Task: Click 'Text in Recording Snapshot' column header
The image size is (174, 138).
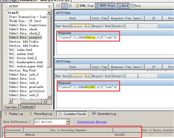Action: click(x=68, y=130)
